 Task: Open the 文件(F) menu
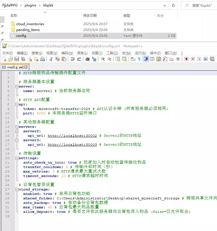click(x=7, y=53)
